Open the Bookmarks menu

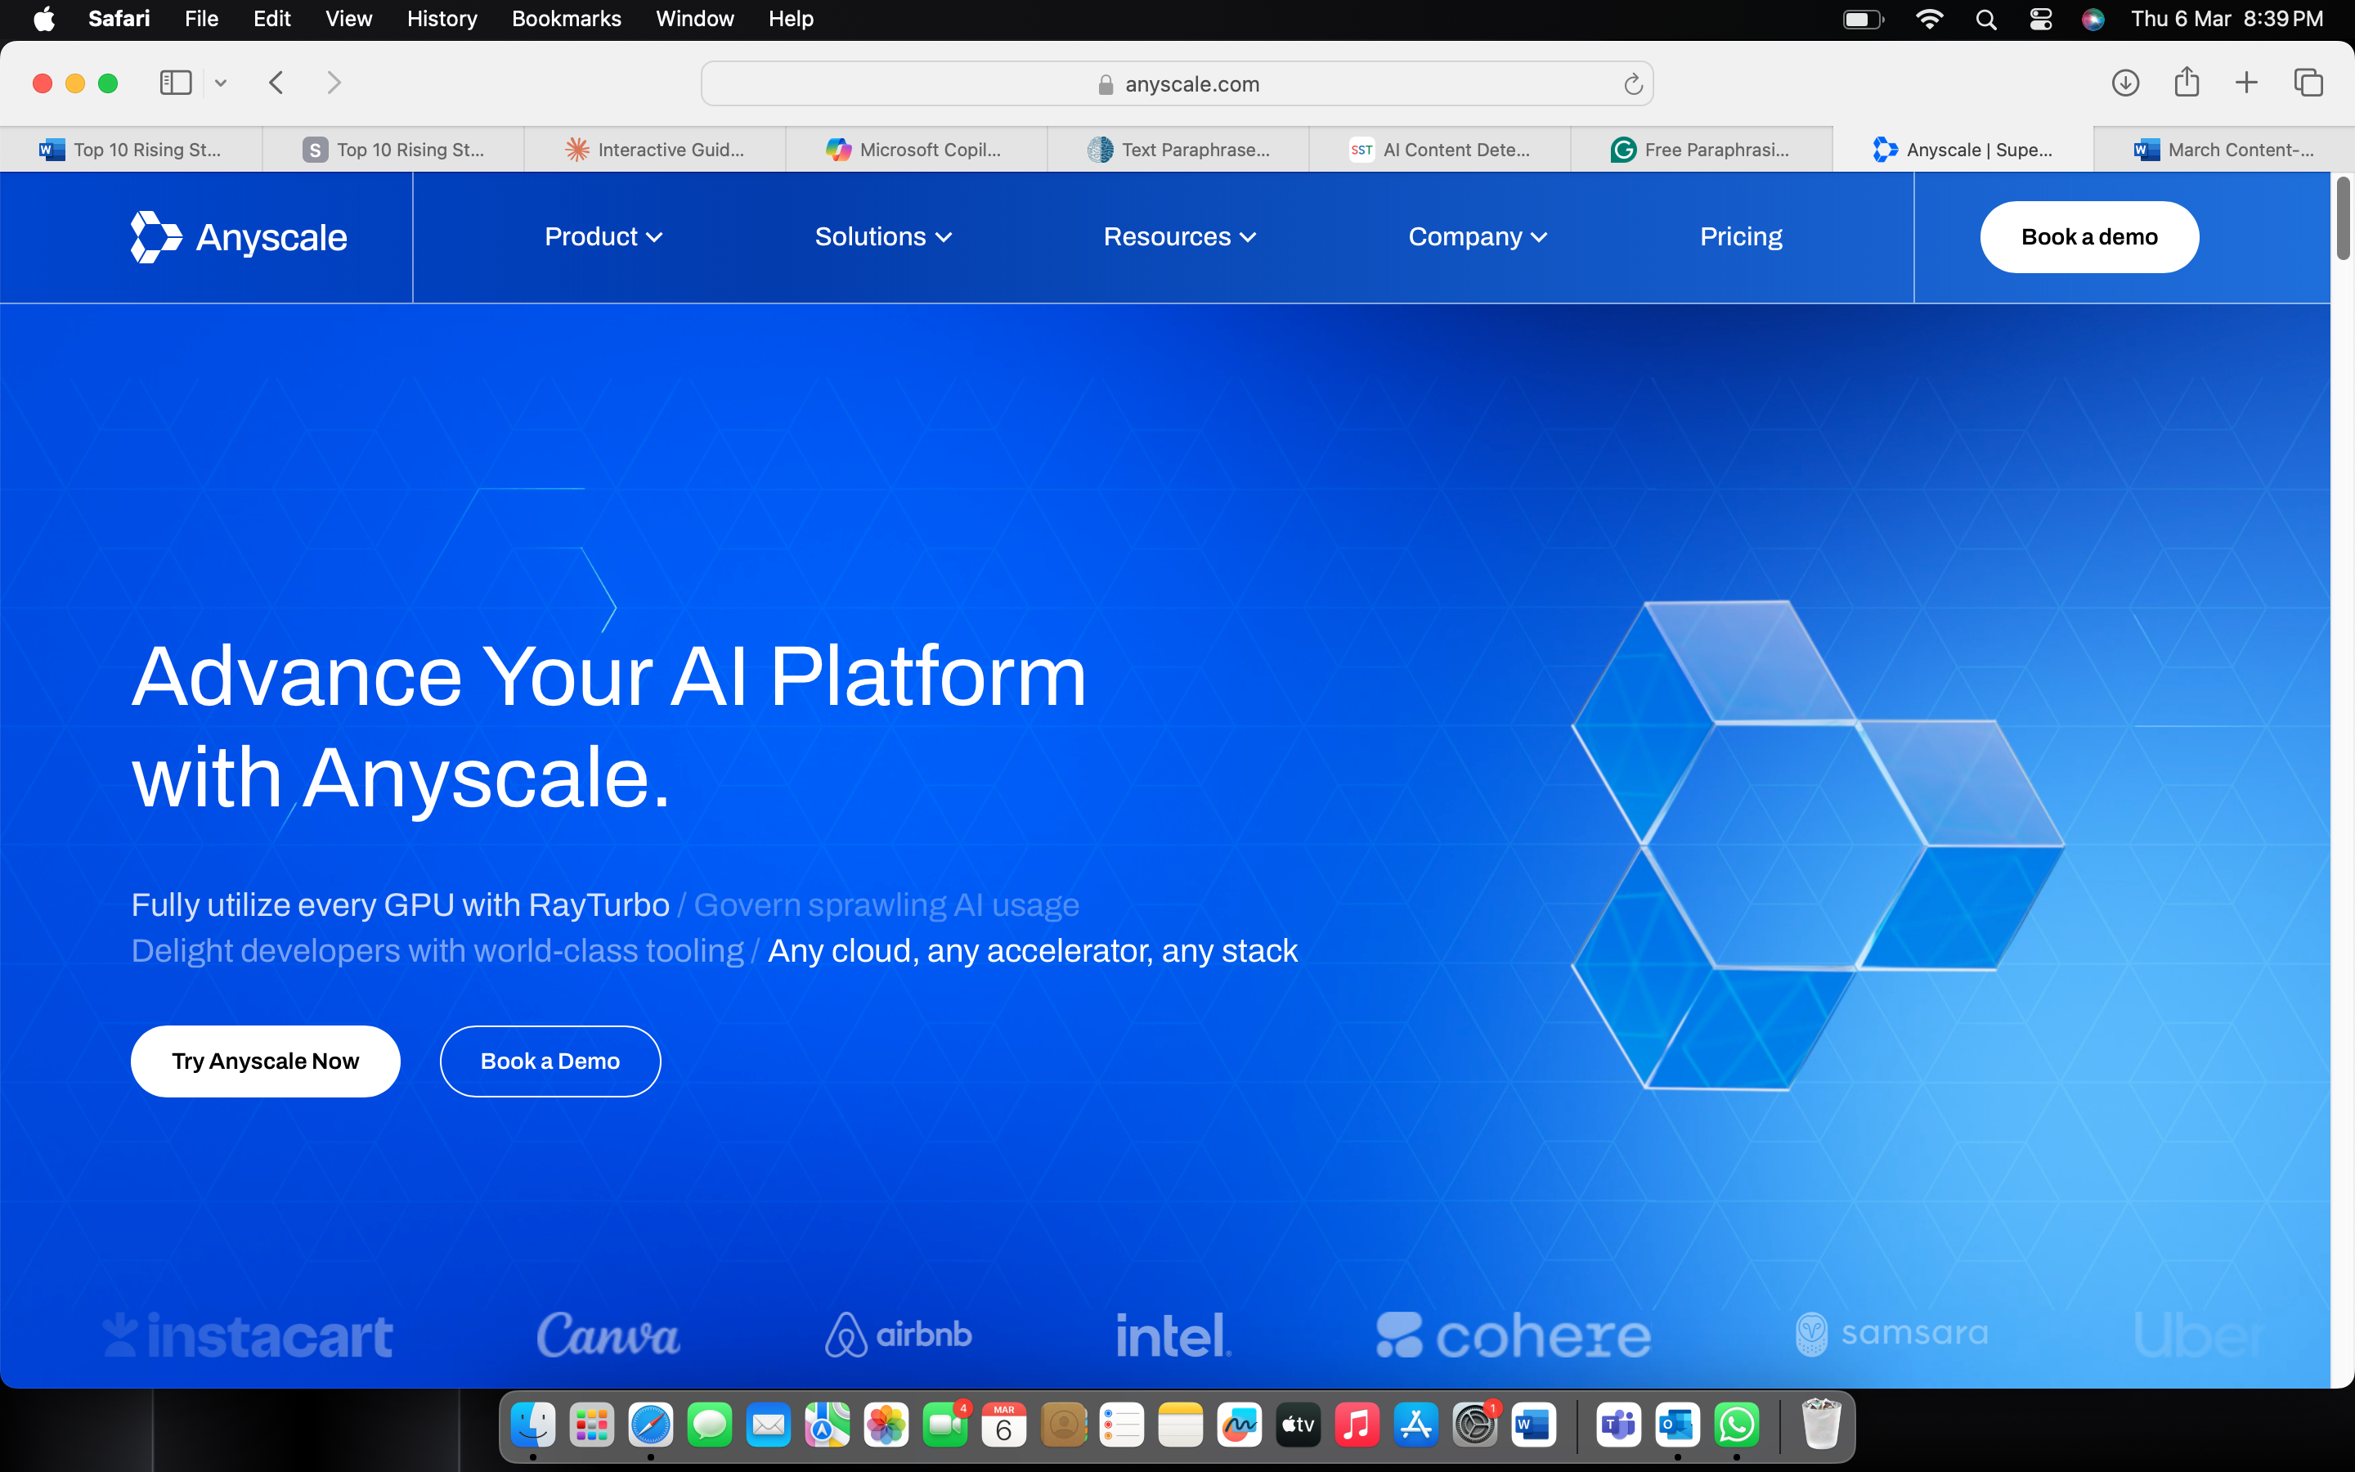point(567,19)
